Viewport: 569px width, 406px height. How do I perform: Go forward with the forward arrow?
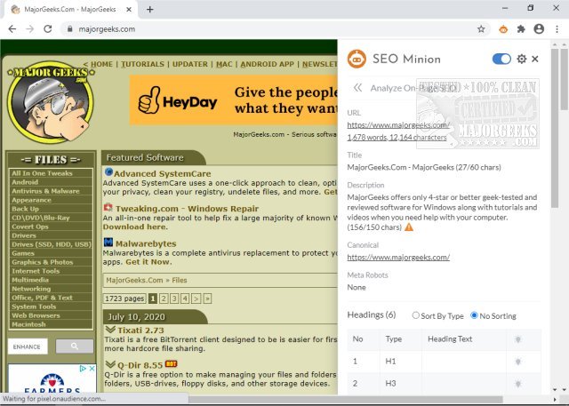pos(29,29)
